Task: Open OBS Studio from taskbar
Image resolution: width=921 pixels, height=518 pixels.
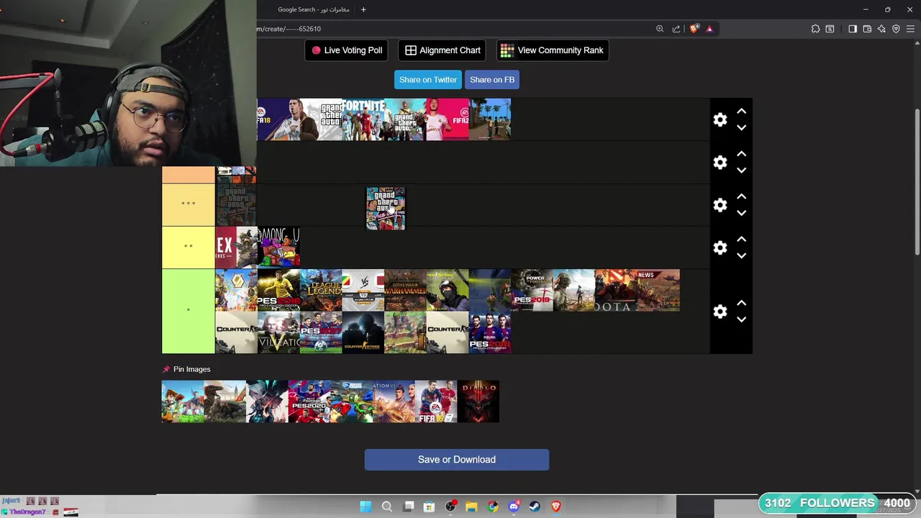Action: click(x=450, y=506)
